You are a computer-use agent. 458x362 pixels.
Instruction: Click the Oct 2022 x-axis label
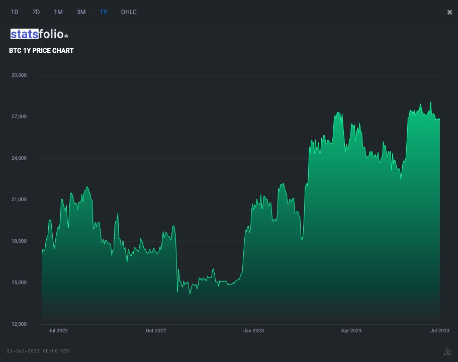click(156, 330)
